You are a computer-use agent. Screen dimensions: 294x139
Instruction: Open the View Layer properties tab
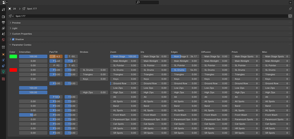tap(3, 28)
